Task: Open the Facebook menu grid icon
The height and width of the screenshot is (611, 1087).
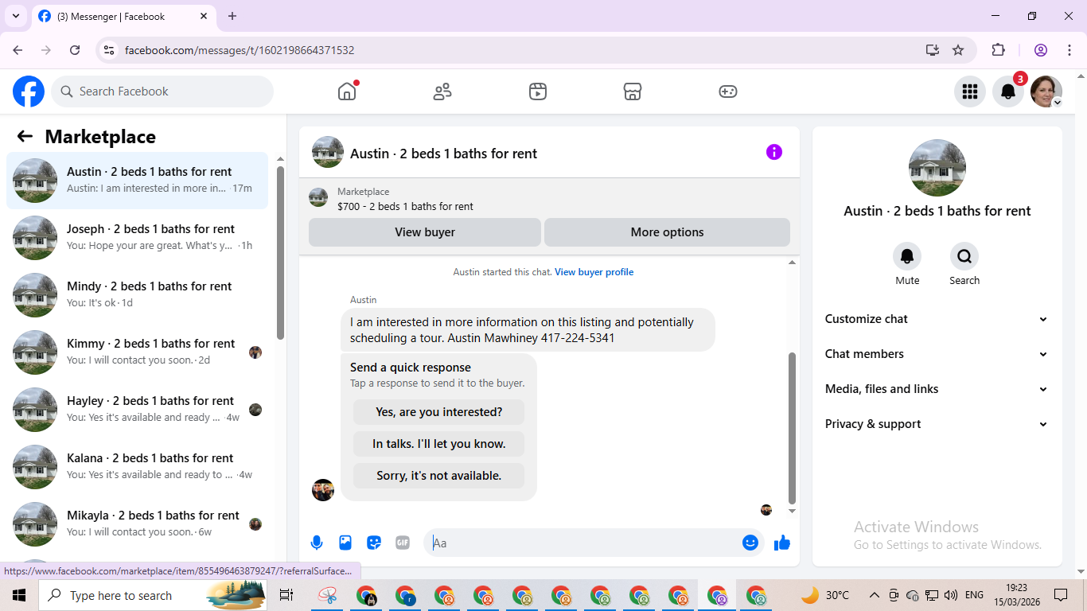Action: coord(970,91)
